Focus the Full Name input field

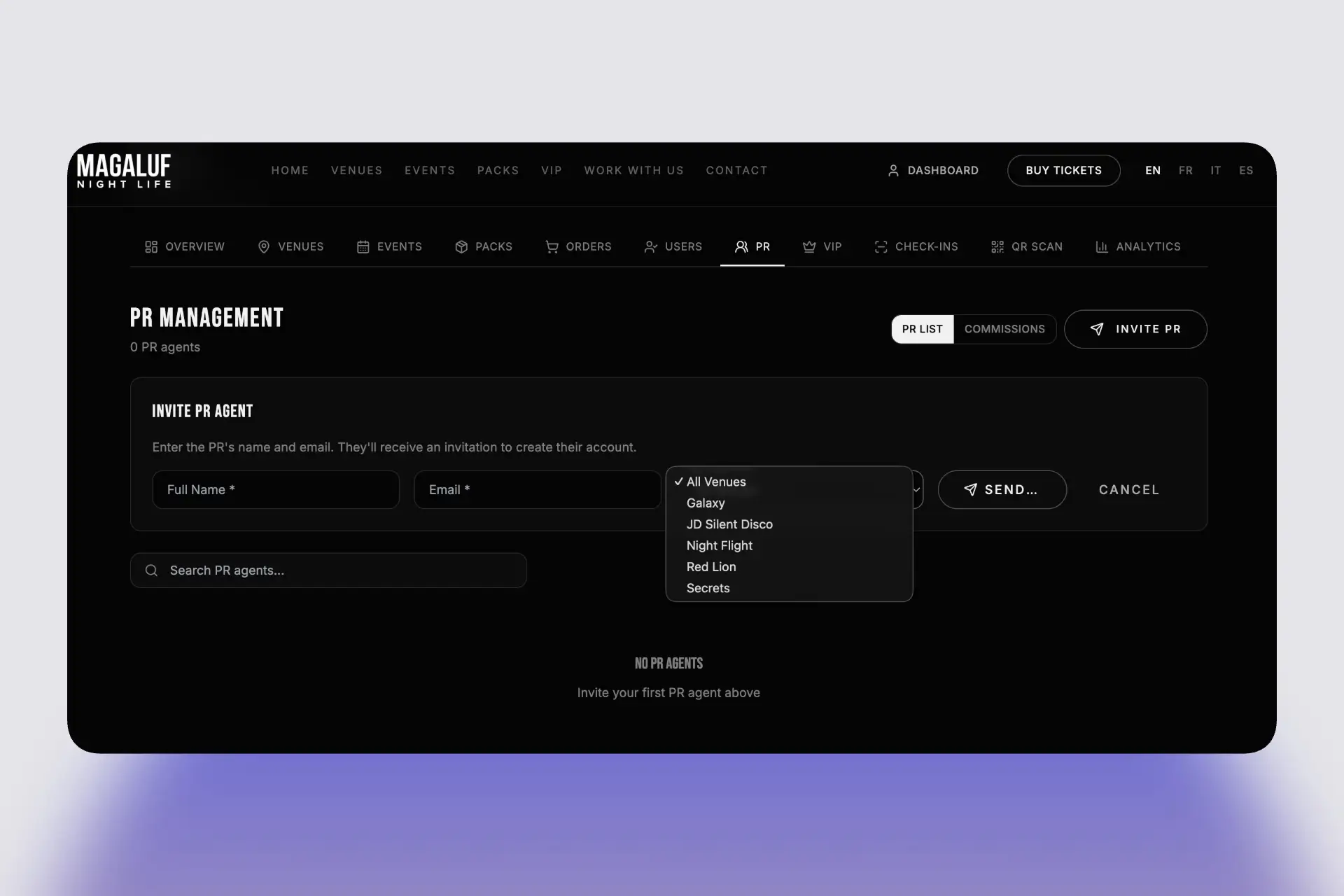tap(276, 490)
